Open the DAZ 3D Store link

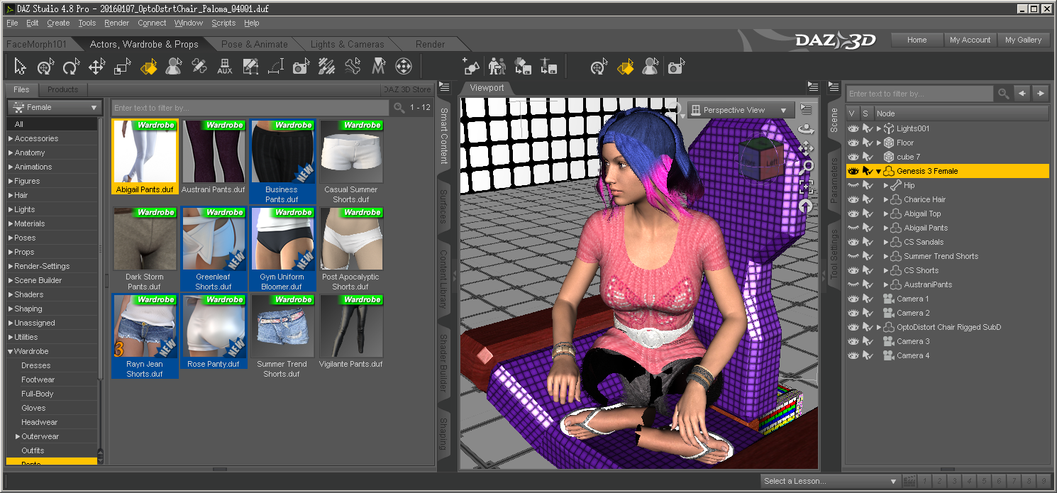click(406, 89)
